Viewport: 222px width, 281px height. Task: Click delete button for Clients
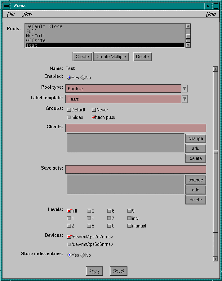coord(196,158)
